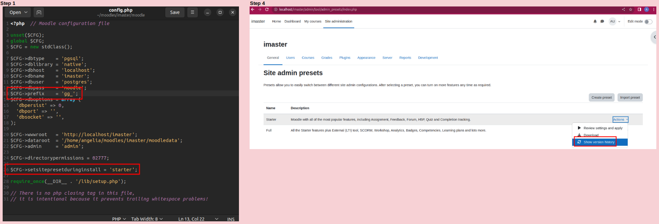Screen dimensions: 659x224
Task: Go to Home in Moodle navigation
Action: tap(276, 21)
